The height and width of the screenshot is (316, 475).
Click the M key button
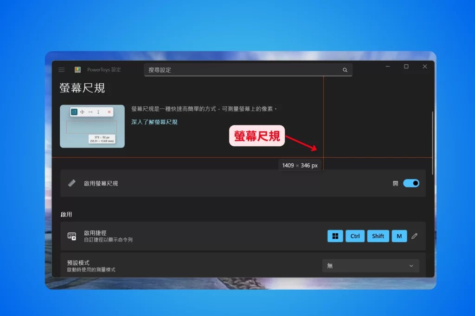(399, 236)
